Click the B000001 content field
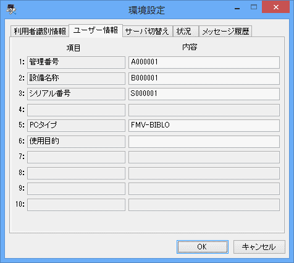294x263 pixels. tap(204, 79)
